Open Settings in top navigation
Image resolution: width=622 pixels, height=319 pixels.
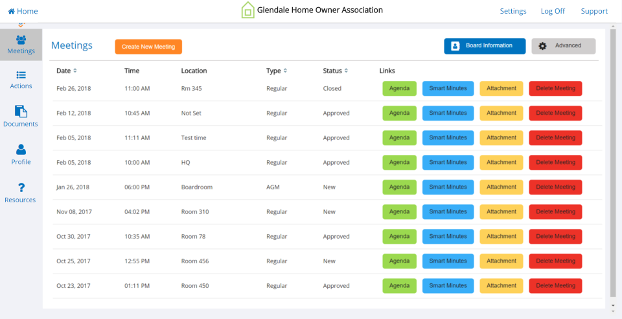[x=513, y=11]
